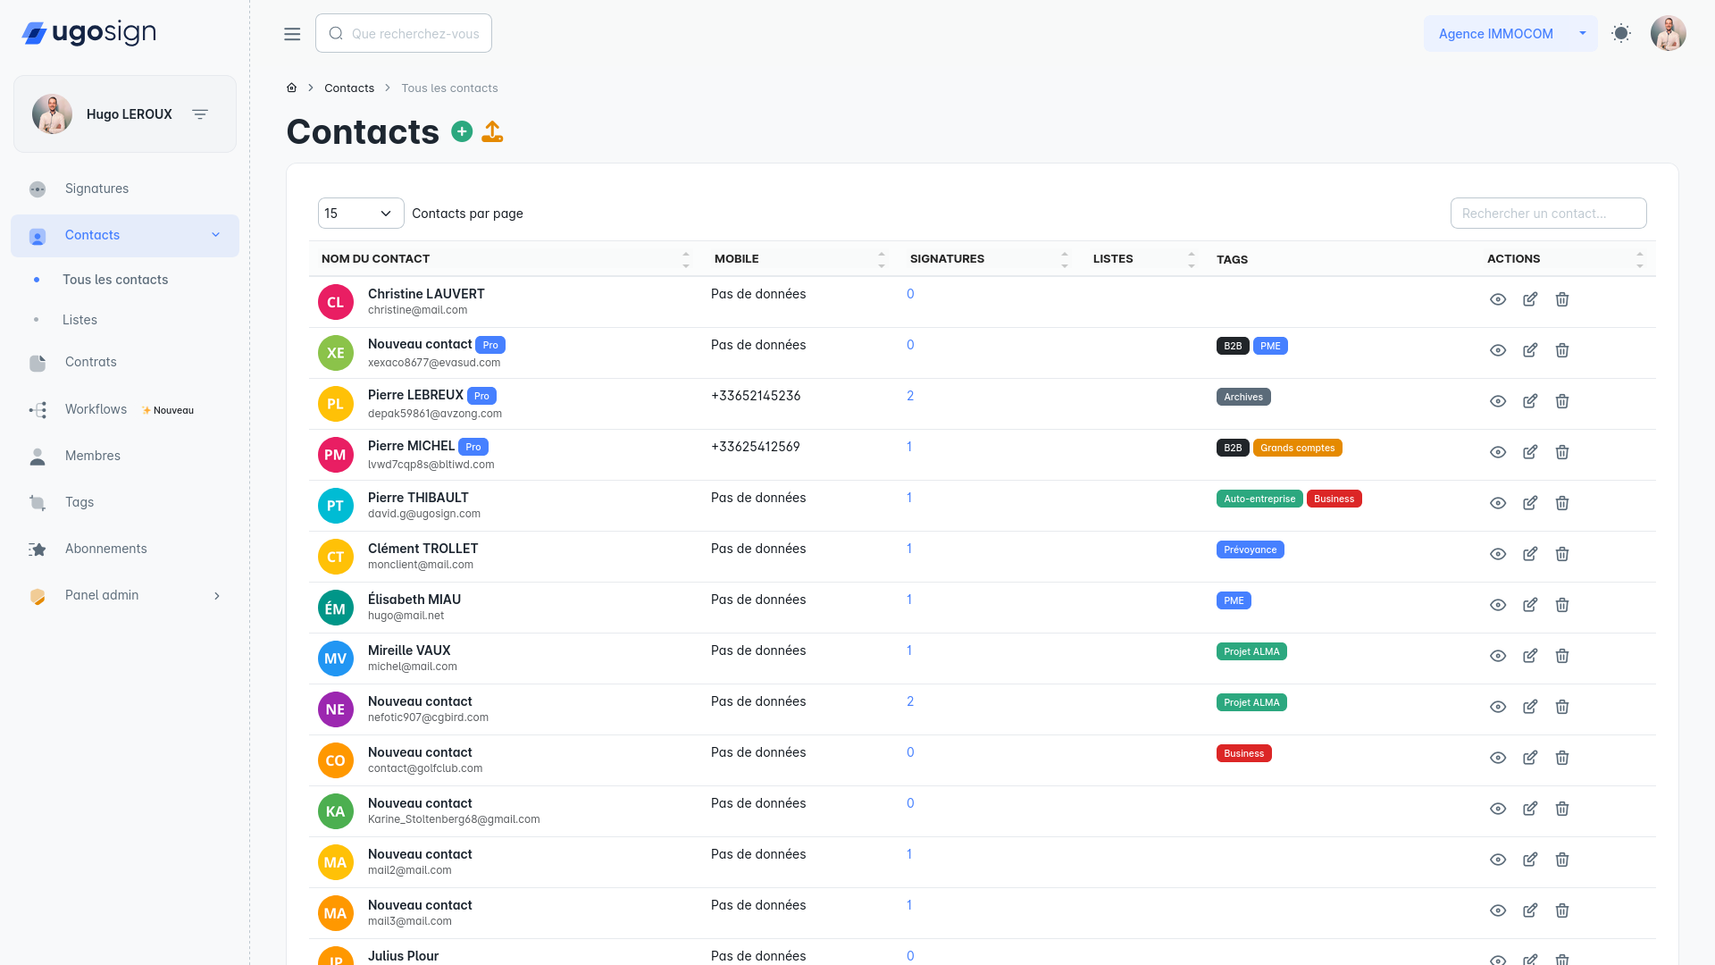This screenshot has height=965, width=1715.
Task: Click Pierre LEBREUX signature count 2
Action: 910,396
